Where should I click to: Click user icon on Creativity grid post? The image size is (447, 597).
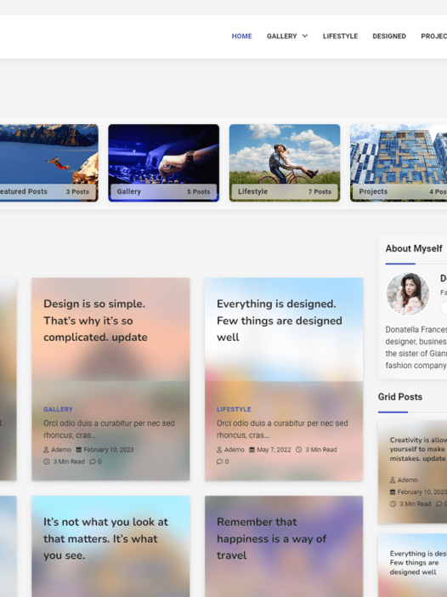(x=393, y=480)
